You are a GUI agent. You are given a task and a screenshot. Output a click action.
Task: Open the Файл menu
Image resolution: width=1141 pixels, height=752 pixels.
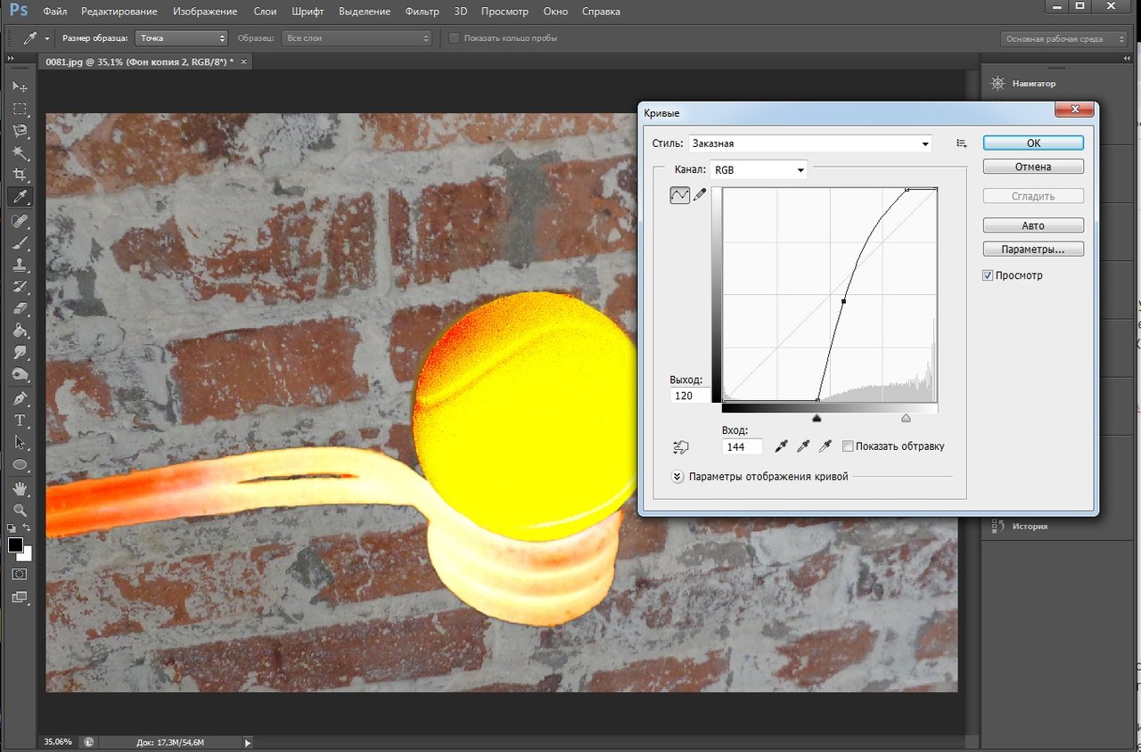coord(54,12)
